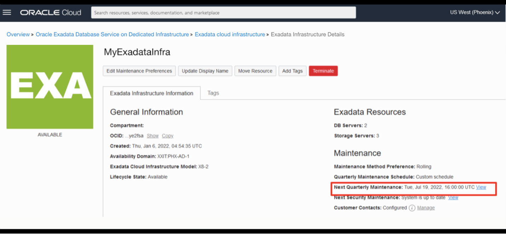
Task: Click the Exadata Resources heading
Action: pos(370,112)
